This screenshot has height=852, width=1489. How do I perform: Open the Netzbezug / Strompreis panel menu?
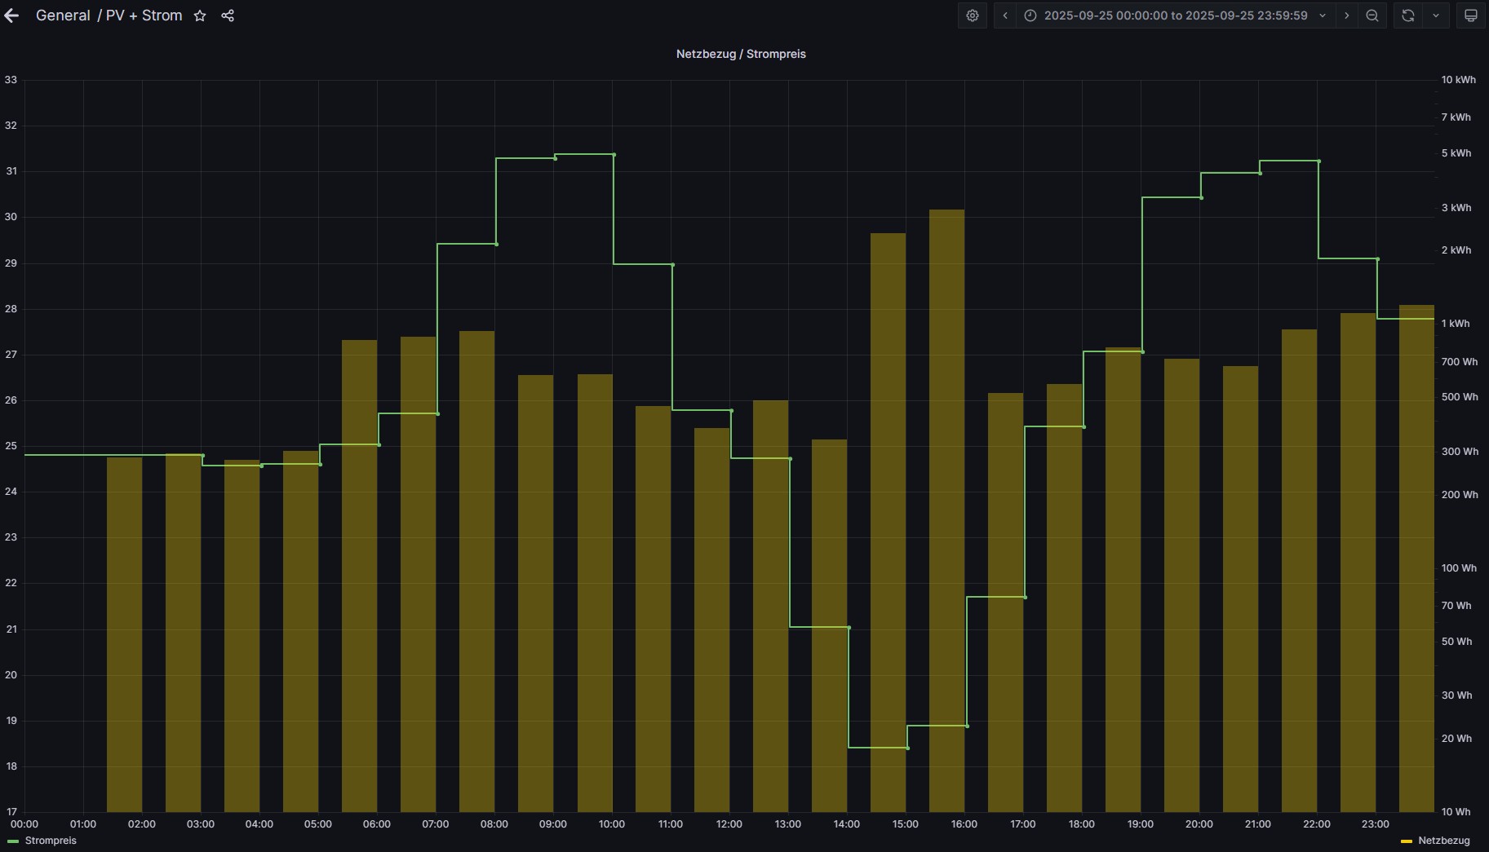pos(741,54)
